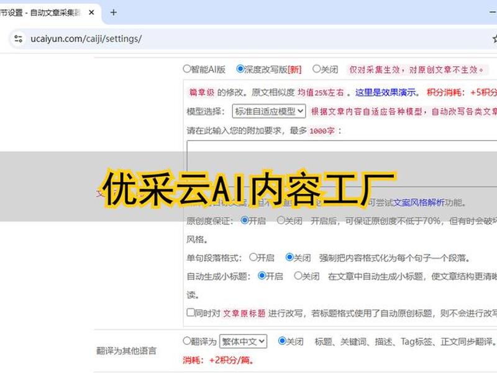Open a new browser tab
497x373 pixels.
(113, 12)
